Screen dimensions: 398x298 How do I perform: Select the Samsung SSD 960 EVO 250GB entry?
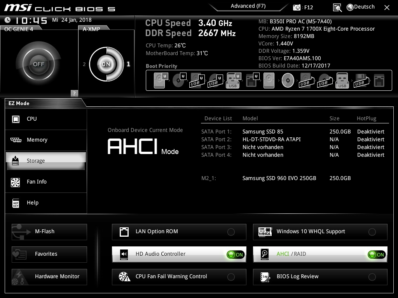(279, 178)
